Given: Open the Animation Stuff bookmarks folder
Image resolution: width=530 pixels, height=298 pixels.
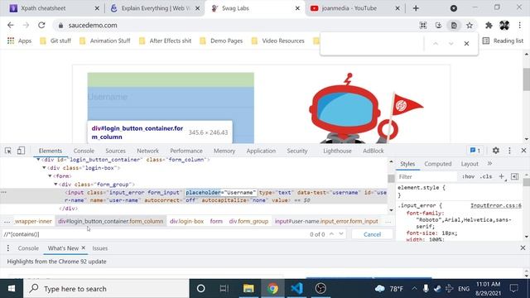Looking at the screenshot, I should 105,41.
